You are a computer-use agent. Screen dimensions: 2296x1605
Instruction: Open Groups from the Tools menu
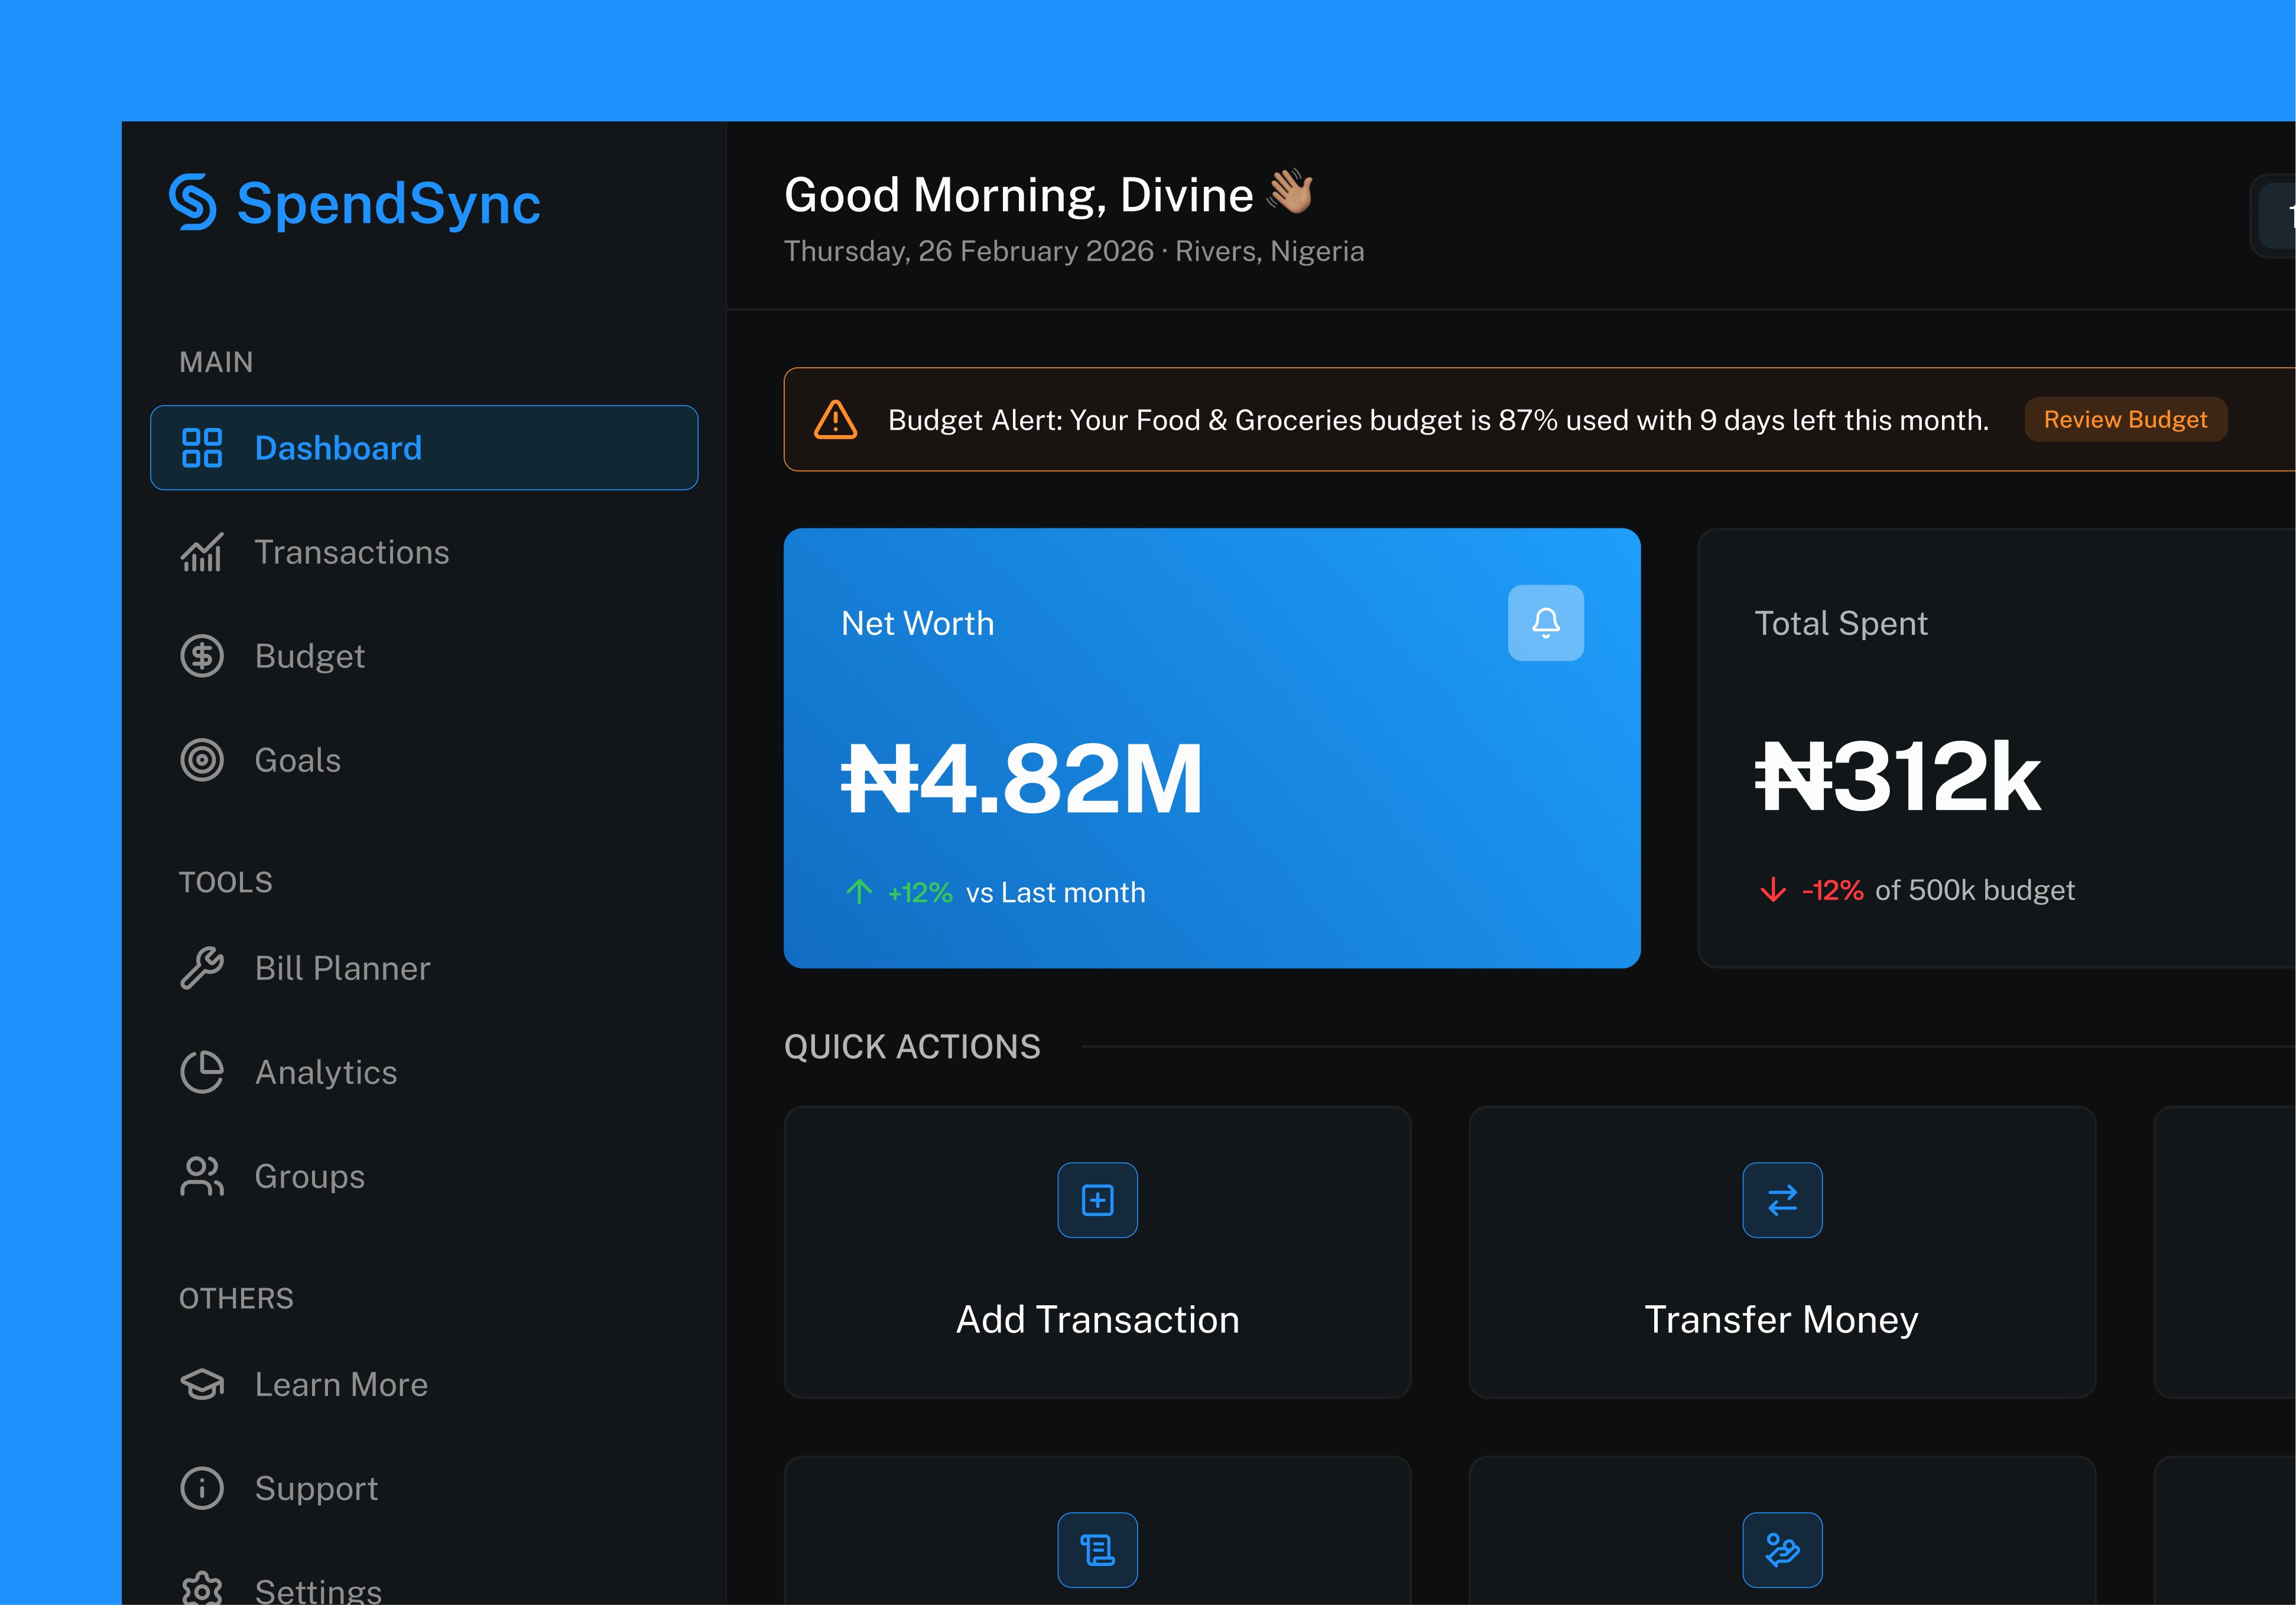(309, 1176)
